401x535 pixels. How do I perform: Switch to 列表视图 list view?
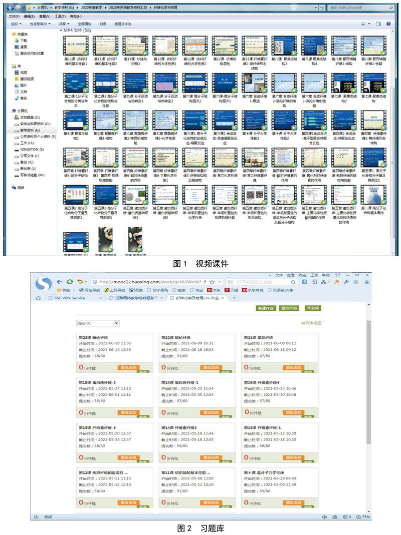[x=315, y=323]
